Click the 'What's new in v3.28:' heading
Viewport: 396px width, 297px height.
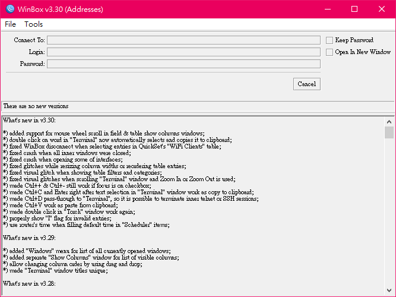tap(29, 284)
